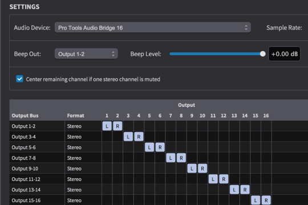Click the Output Bus column header
Screen dimensions: 308x205
point(25,116)
